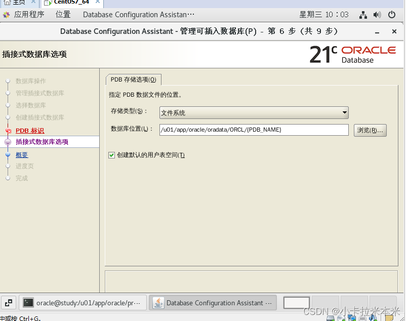Image resolution: width=408 pixels, height=321 pixels.
Task: Open the 位置 menu in the top bar
Action: tap(63, 15)
